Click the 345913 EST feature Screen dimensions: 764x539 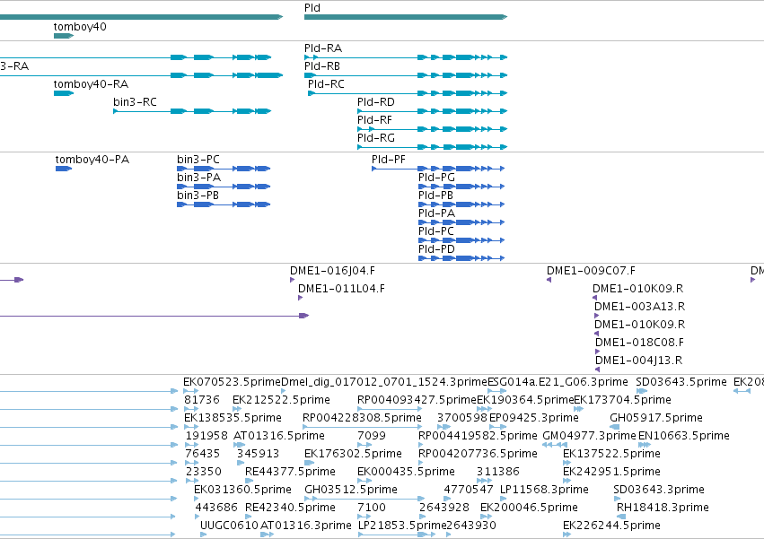click(x=241, y=463)
